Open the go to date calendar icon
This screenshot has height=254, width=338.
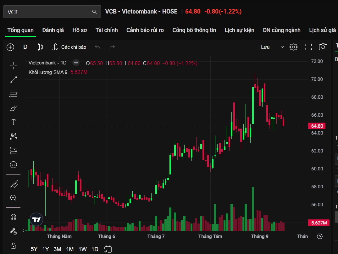coord(108,249)
